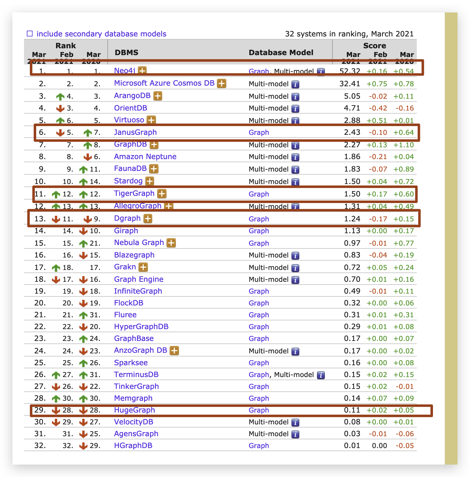Open the Graph Engine link
The height and width of the screenshot is (477, 470).
(139, 279)
